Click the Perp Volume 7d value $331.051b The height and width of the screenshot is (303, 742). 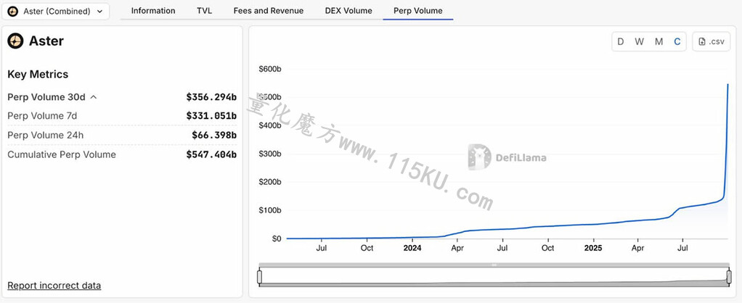click(211, 116)
